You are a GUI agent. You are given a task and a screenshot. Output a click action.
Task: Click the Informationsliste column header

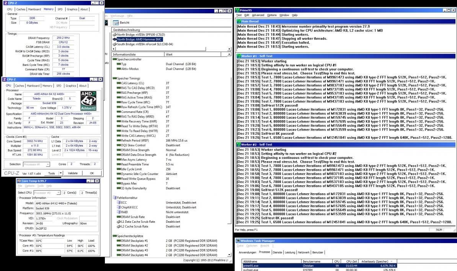pyautogui.click(x=138, y=54)
